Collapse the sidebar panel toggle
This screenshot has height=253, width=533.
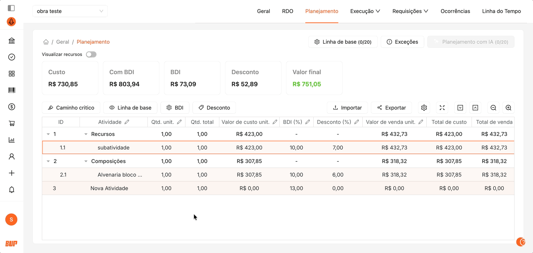[11, 8]
